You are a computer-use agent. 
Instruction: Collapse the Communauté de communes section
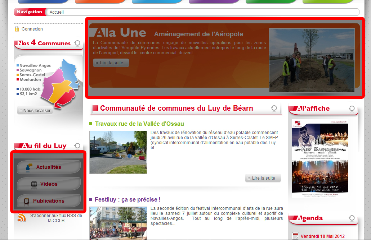pos(274,108)
